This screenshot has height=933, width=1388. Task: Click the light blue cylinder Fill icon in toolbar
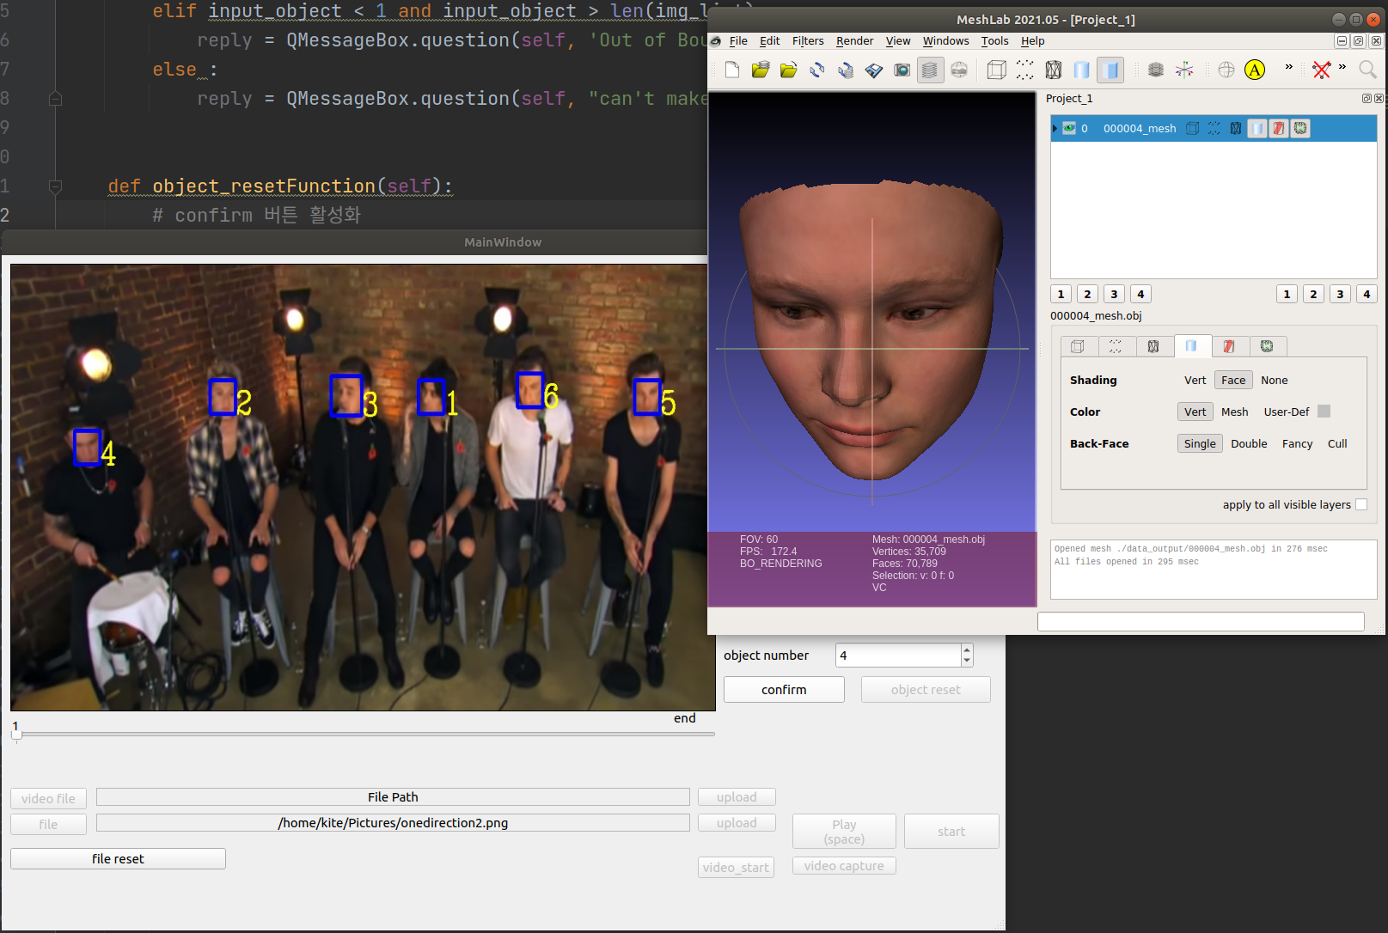tap(1082, 70)
